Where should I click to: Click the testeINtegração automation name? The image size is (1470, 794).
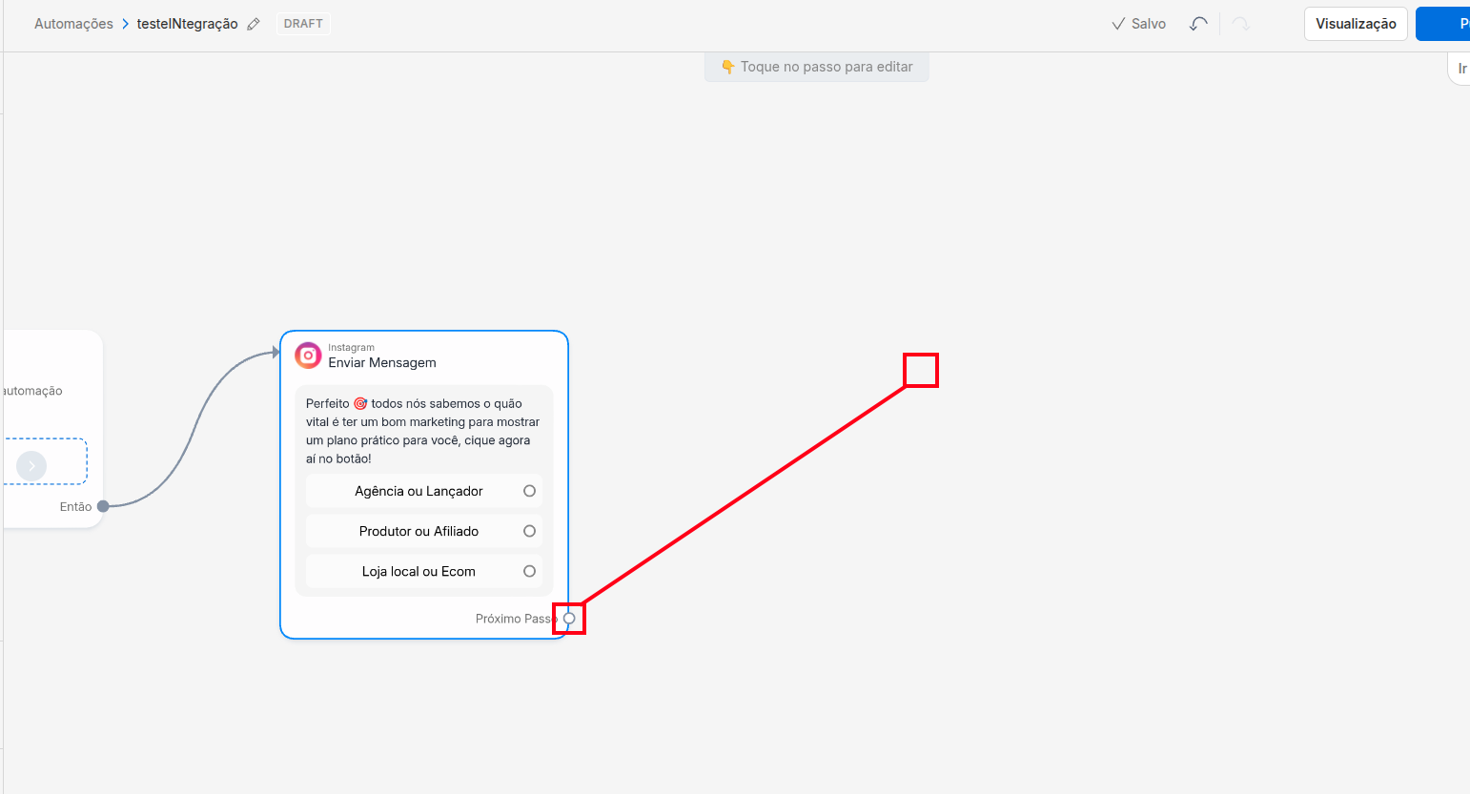point(187,24)
